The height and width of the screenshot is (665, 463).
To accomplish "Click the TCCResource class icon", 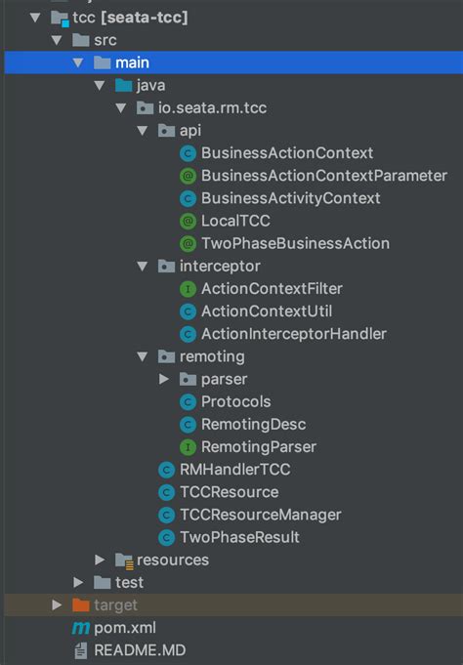I will point(166,492).
